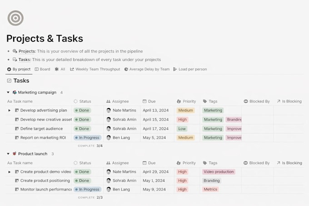This screenshot has height=206, width=309.
Task: Open the Average Delay by Team tab
Action: click(x=147, y=69)
